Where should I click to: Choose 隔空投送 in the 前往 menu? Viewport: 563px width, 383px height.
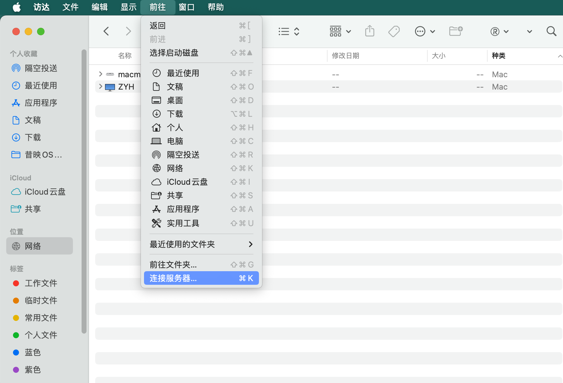click(201, 155)
